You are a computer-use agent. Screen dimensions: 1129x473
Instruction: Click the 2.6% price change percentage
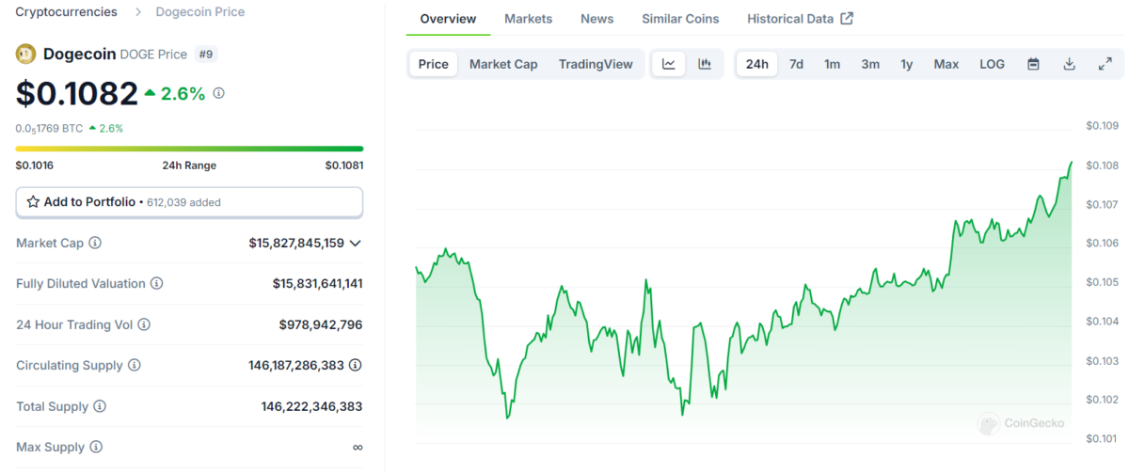183,94
